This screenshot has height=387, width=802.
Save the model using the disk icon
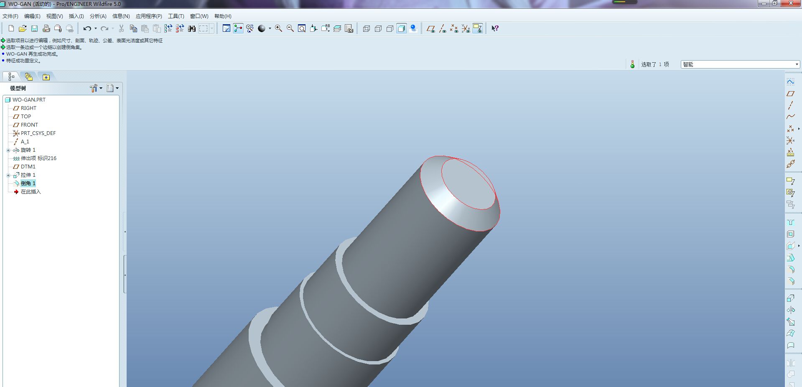(34, 28)
